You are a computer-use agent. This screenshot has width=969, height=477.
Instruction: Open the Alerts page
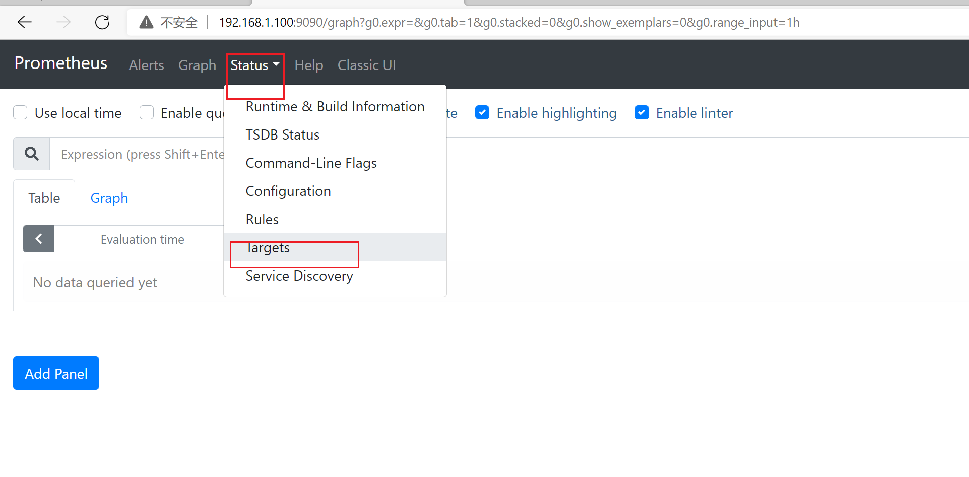point(146,65)
